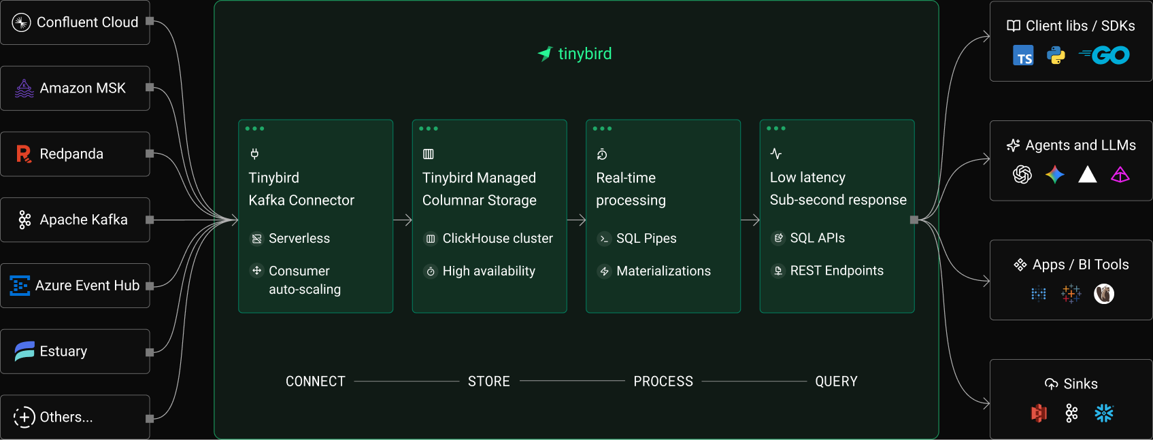Click the icon next to Serverless
This screenshot has height=440, width=1153.
(x=256, y=239)
